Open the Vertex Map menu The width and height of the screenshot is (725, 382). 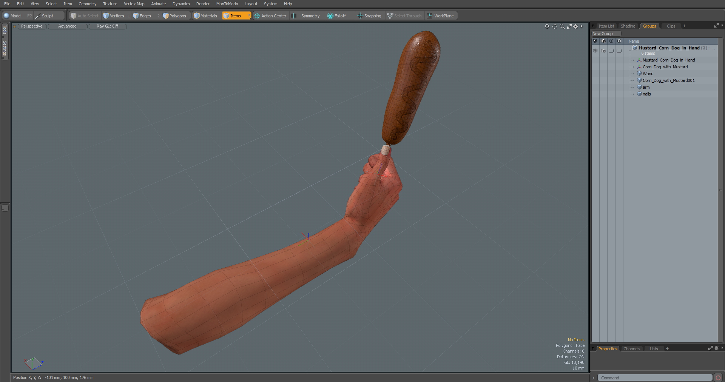134,4
